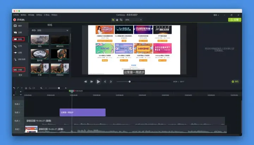This screenshot has width=254, height=145.
Task: Open the File menu
Action: [x=16, y=15]
